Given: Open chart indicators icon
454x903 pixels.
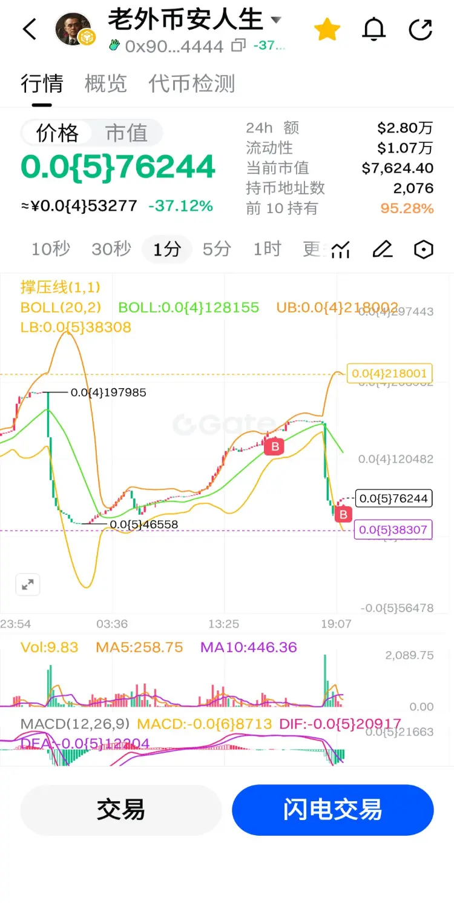Looking at the screenshot, I should pos(341,249).
